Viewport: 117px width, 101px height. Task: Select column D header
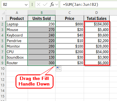[96, 13]
